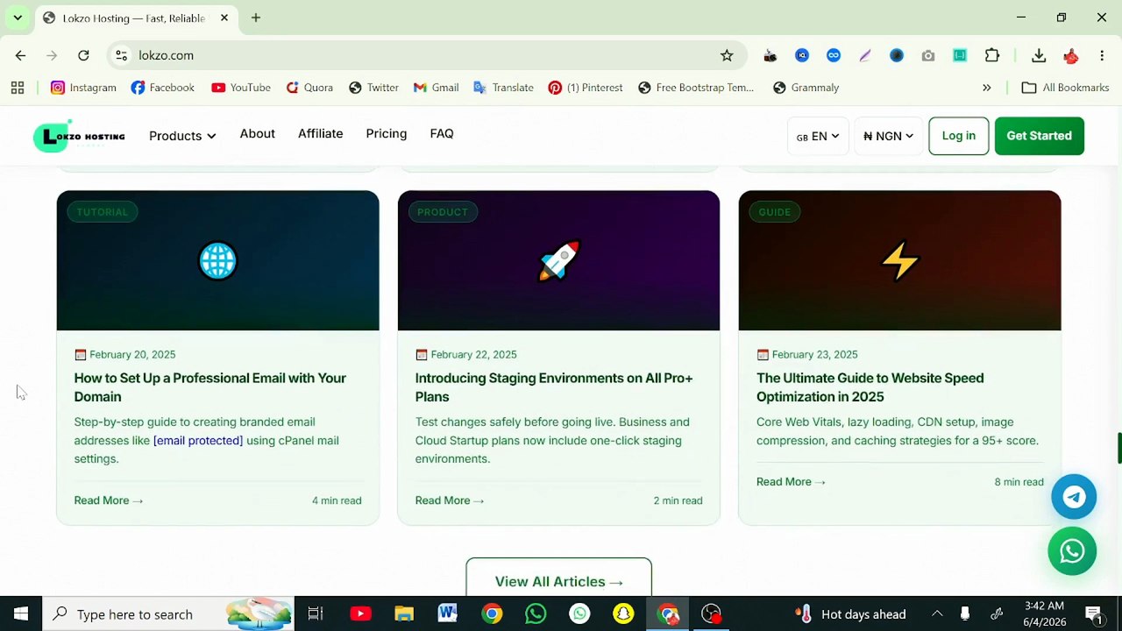Screen dimensions: 1122x631
Task: Open article title How to Set Up Professional Email
Action: [x=210, y=387]
